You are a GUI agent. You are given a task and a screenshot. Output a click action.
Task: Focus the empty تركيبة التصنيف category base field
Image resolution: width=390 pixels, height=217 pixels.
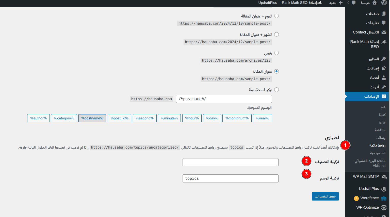(231, 162)
